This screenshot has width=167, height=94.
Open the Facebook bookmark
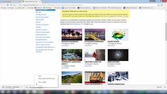point(38,8)
